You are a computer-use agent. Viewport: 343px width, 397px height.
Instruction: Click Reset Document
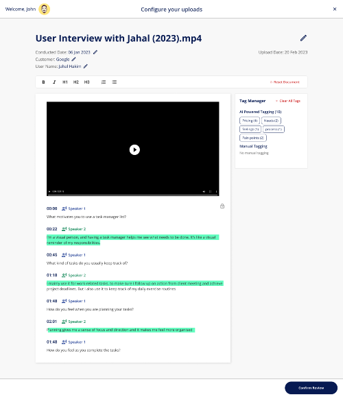click(x=285, y=82)
